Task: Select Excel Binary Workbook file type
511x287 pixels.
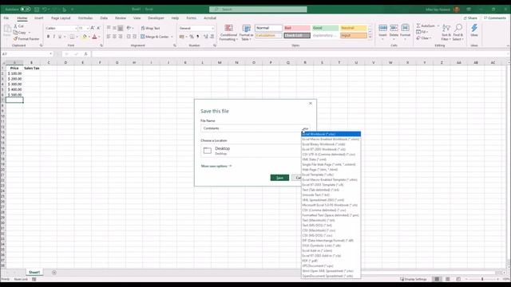Action: click(331, 144)
